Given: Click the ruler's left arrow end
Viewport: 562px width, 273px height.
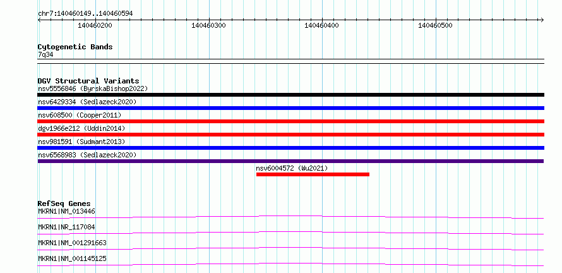Looking at the screenshot, I should [39, 20].
